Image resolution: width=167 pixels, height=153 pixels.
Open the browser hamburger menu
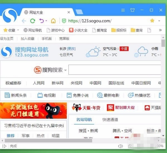[x=123, y=10]
